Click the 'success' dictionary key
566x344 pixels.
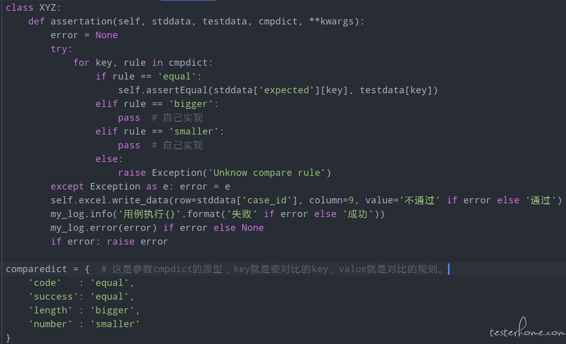point(53,297)
